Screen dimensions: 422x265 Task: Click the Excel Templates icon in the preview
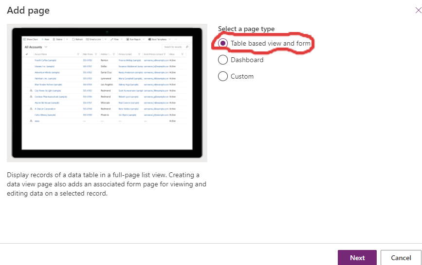coord(148,39)
